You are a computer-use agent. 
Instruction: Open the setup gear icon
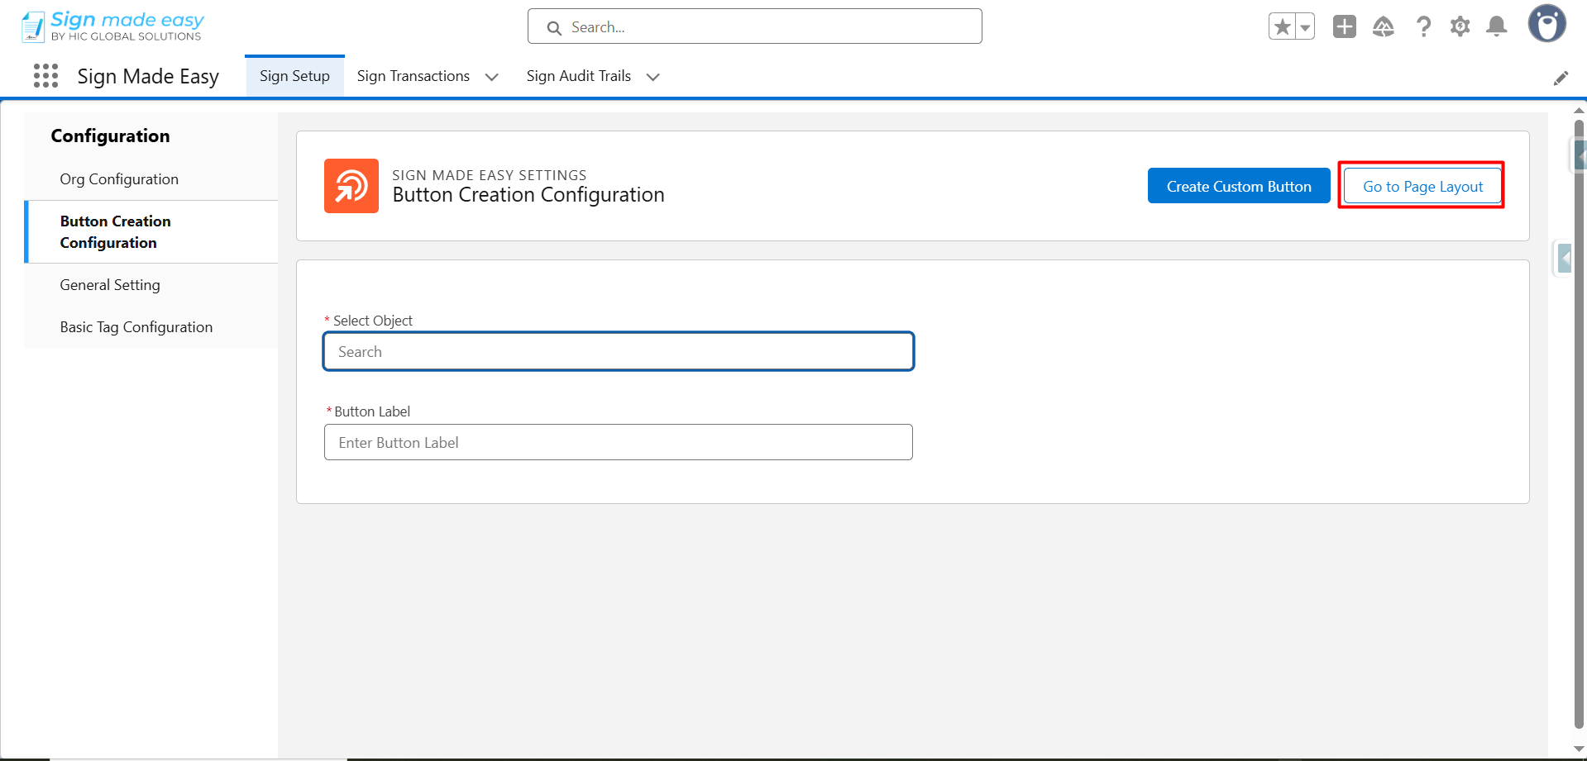(1460, 27)
